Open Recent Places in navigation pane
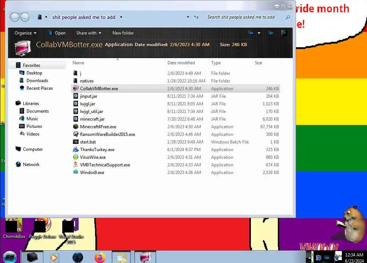Screen dimensions: 367x263 40,88
